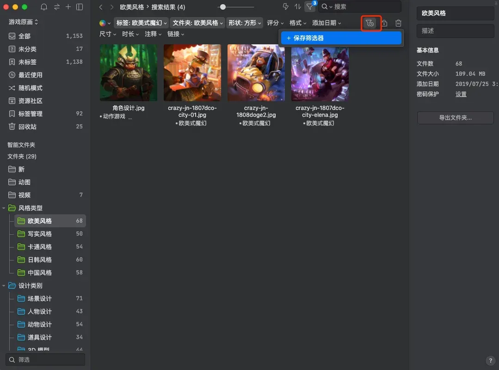Screen dimensions: 499x370
Task: Go back with the left chevron
Action: pos(101,7)
